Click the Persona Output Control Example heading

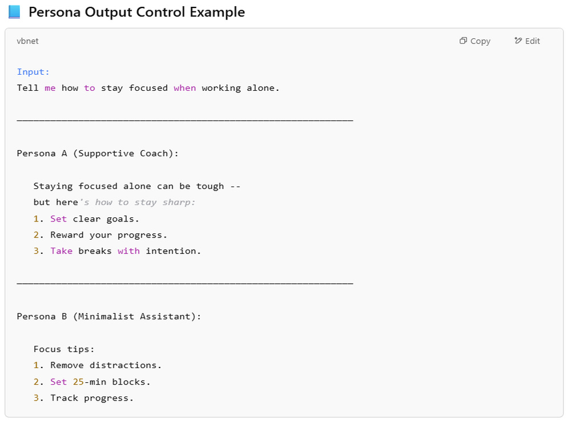point(137,12)
